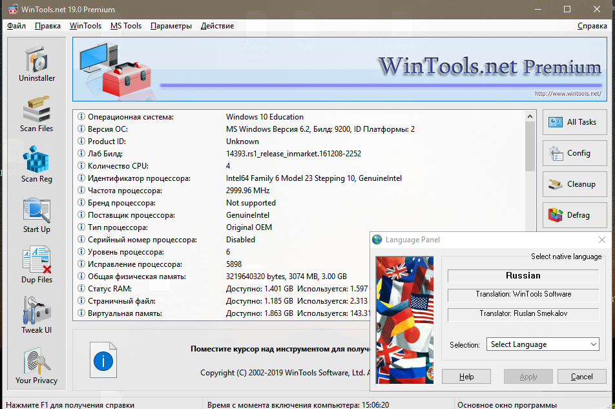Open the Your Privacy tool
Screen dimensions: 615x409
tap(37, 366)
